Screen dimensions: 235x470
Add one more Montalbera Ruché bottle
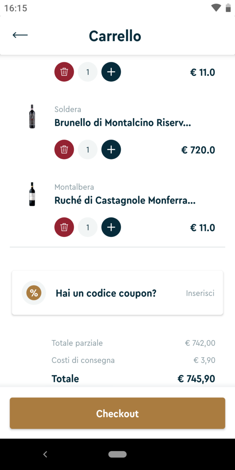(x=111, y=227)
